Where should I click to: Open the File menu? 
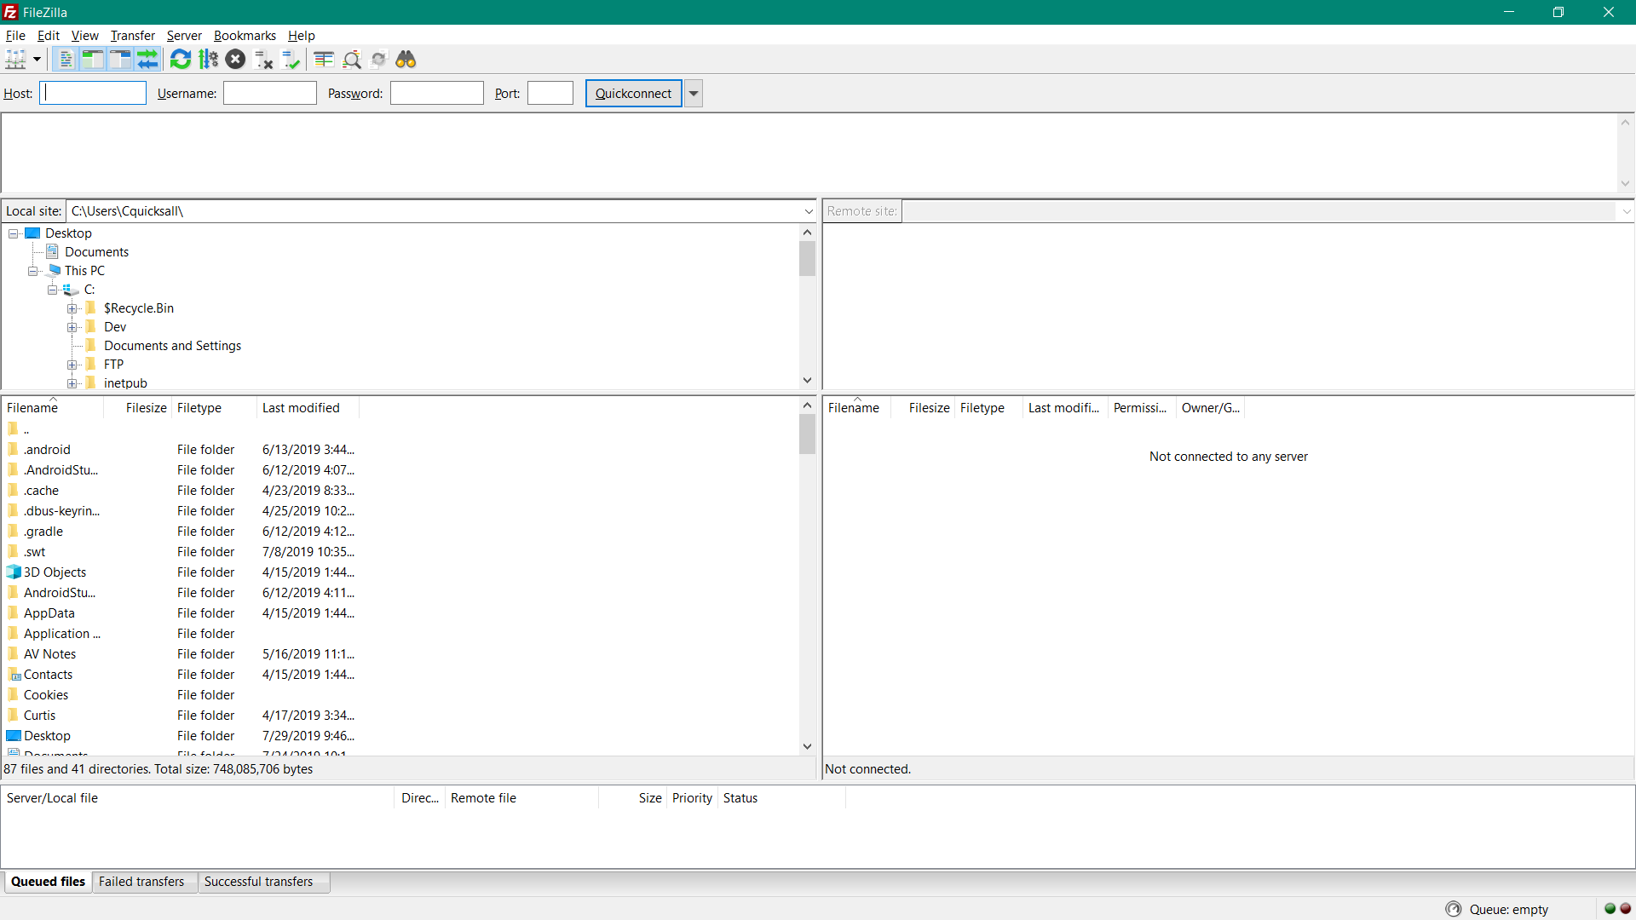15,36
